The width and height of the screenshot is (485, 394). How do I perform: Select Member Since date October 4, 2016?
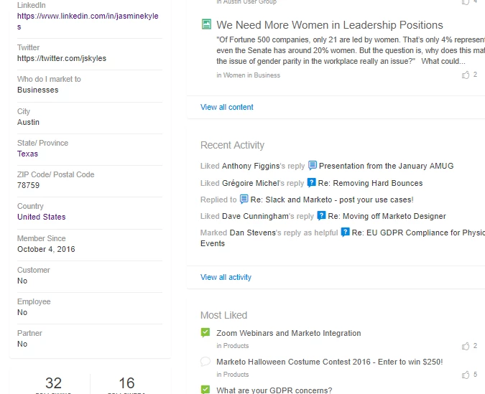click(46, 249)
